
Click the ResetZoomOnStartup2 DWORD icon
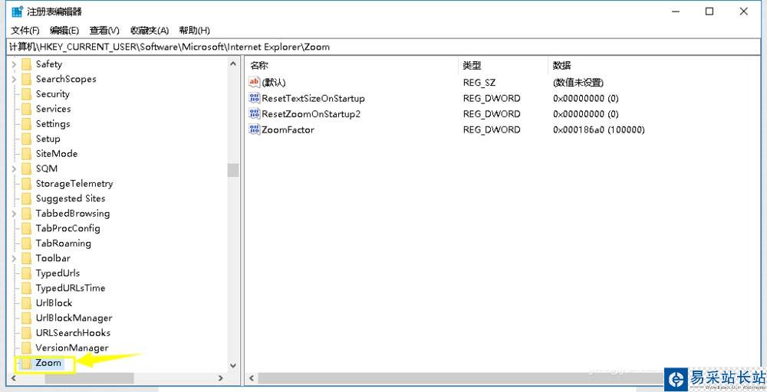click(x=255, y=114)
